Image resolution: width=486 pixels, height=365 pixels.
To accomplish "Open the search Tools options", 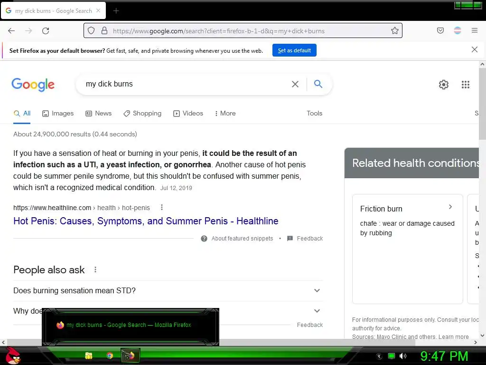I will [314, 114].
